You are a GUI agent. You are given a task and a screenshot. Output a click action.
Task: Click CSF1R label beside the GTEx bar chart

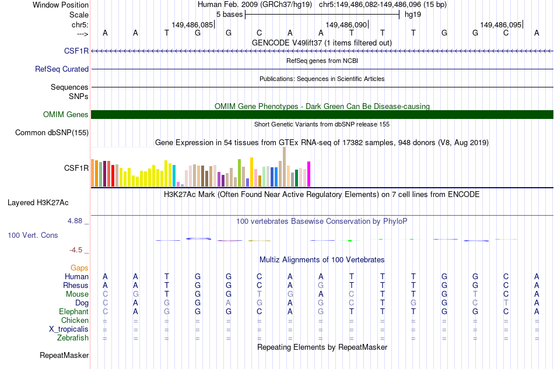(76, 168)
